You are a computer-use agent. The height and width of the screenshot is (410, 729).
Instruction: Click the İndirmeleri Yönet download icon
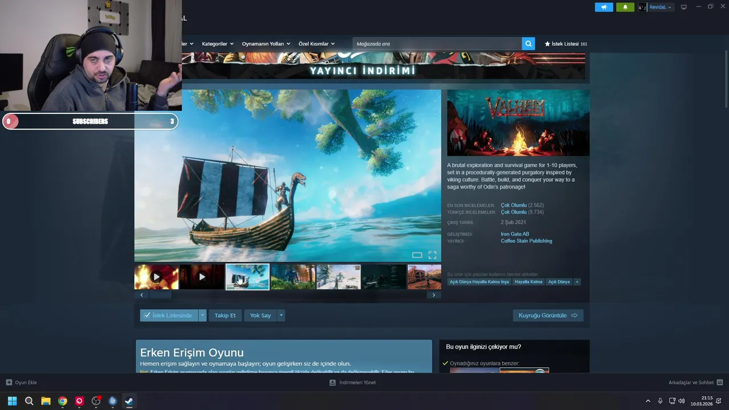[x=333, y=383]
